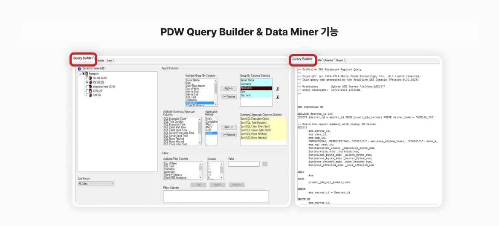Move selected group-by column down with arrow icon
This screenshot has height=226, width=499.
click(277, 97)
